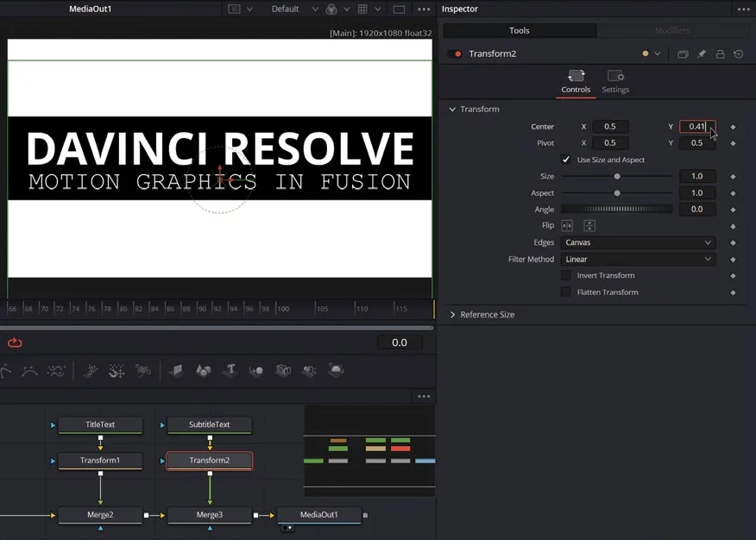The image size is (756, 540).
Task: Pin the Transform2 tool in Inspector
Action: click(x=702, y=54)
